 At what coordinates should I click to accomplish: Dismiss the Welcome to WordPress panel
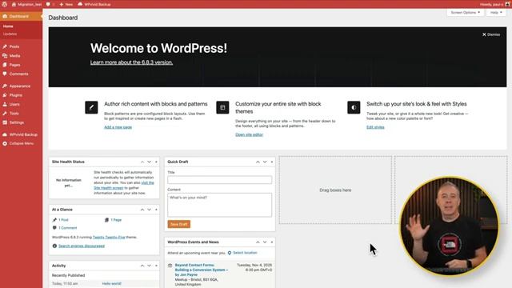[x=491, y=34]
